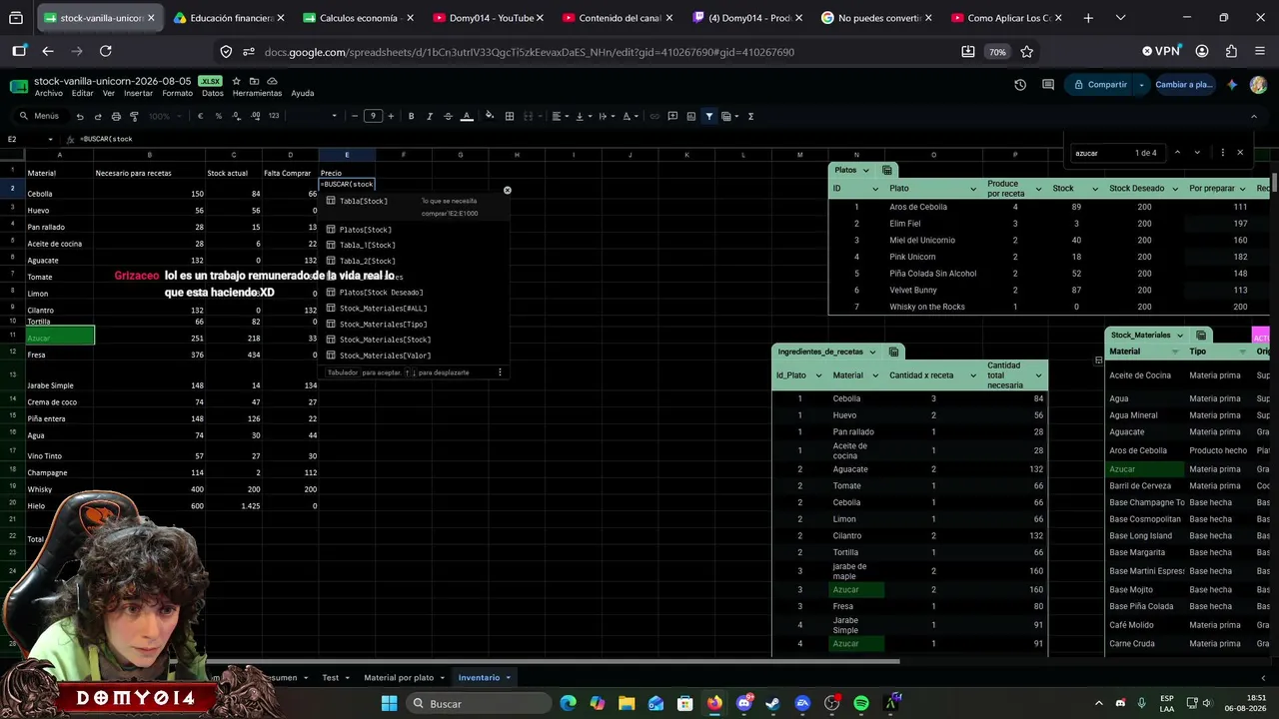Open the Compartir quick options arrow
Viewport: 1279px width, 719px height.
(1141, 85)
